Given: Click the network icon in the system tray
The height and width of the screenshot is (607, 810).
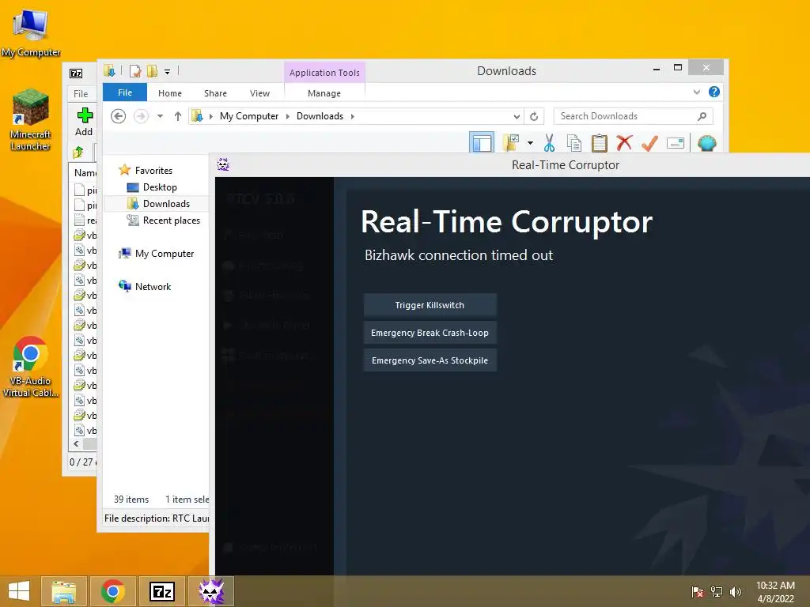Looking at the screenshot, I should pyautogui.click(x=717, y=591).
